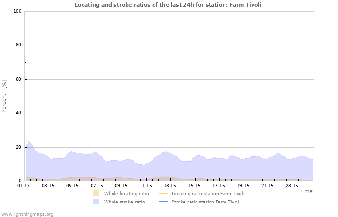Image resolution: width=338 pixels, height=217 pixels.
Task: Click the Locating ratio station line marker
Action: [x=164, y=193]
